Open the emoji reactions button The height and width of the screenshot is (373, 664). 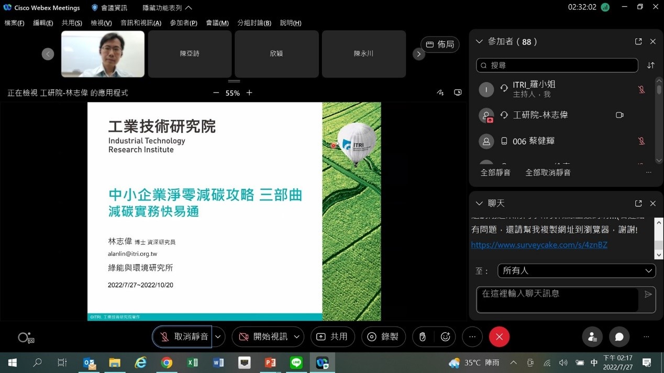click(x=445, y=337)
